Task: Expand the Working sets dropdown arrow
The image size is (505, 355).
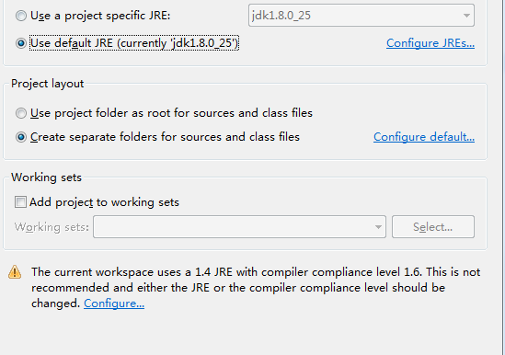Action: [x=378, y=227]
